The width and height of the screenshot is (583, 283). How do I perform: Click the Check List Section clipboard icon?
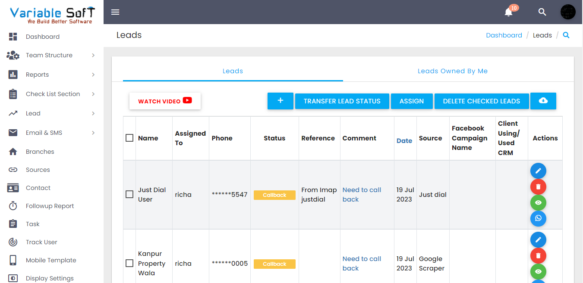[13, 94]
